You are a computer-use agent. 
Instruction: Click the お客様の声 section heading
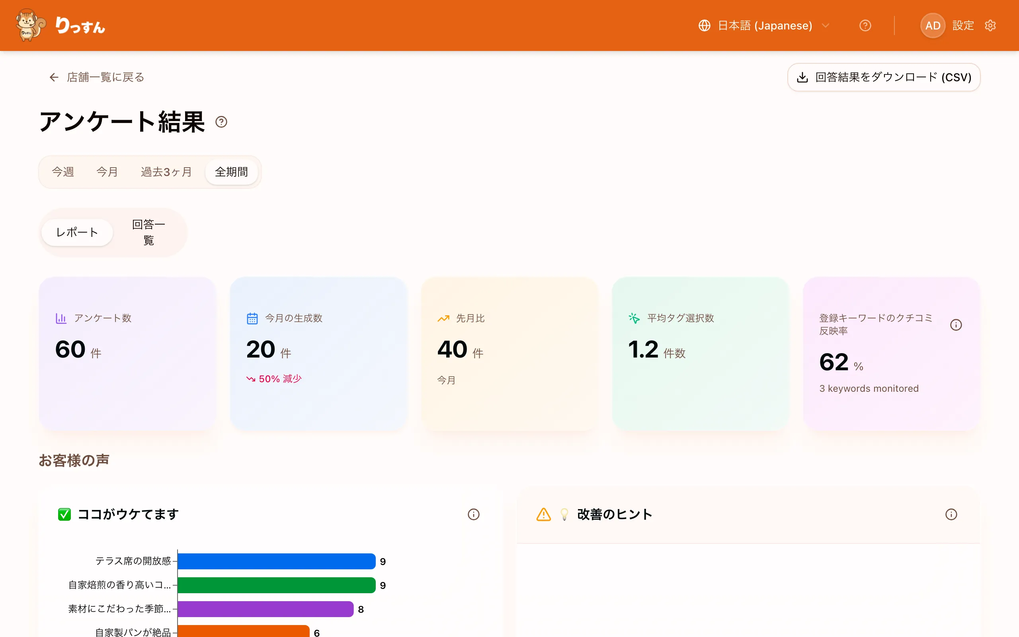[74, 461]
